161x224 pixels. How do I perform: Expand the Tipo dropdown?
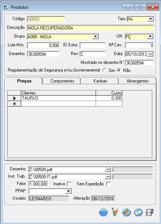pyautogui.click(x=150, y=19)
